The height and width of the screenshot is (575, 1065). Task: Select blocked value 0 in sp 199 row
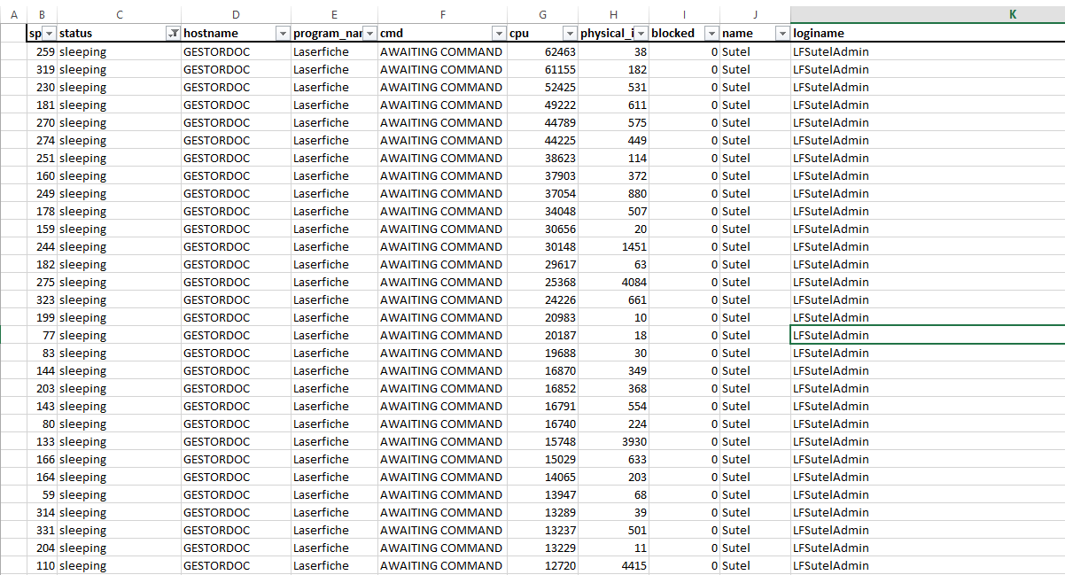pos(684,317)
